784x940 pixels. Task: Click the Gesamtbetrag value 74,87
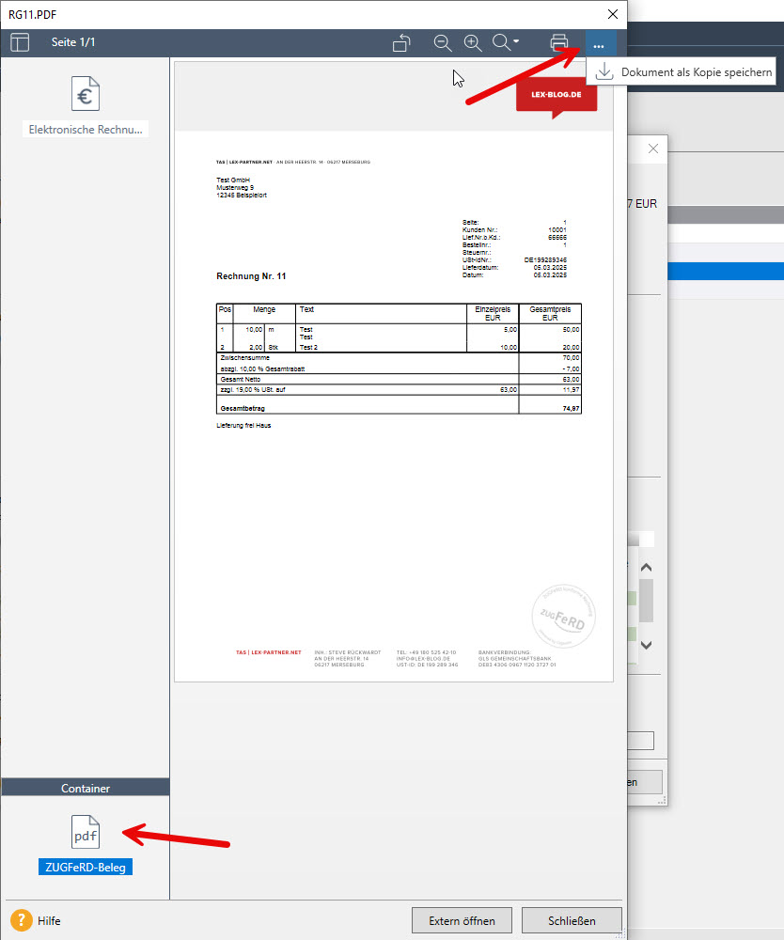point(572,408)
